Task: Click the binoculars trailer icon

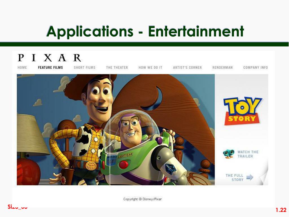Action: 229,154
